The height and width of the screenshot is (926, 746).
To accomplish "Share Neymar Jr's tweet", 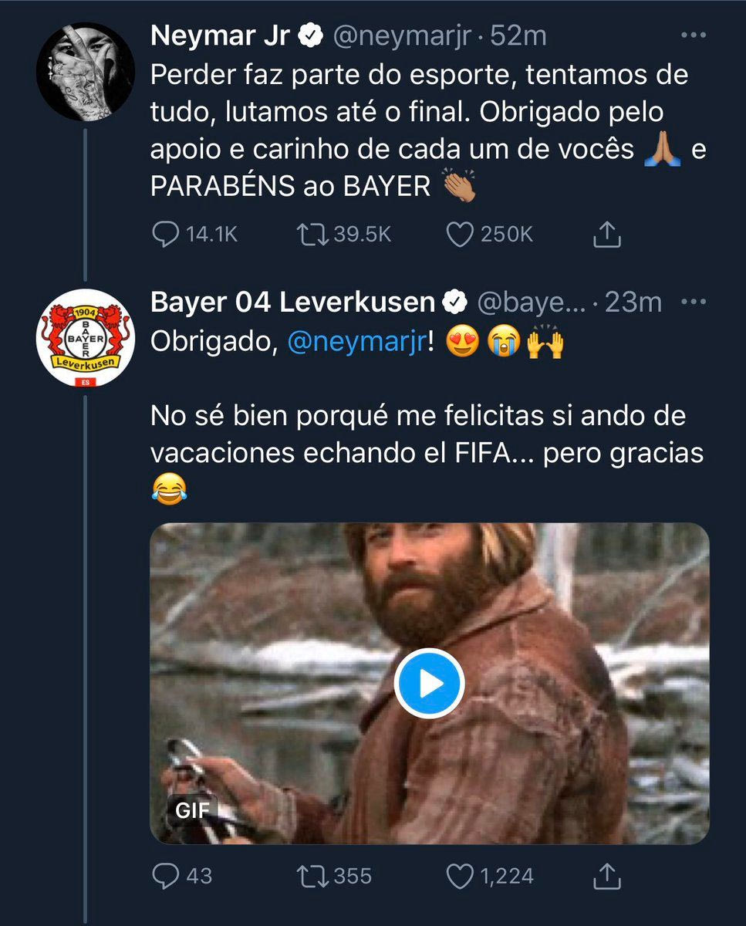I will click(607, 235).
